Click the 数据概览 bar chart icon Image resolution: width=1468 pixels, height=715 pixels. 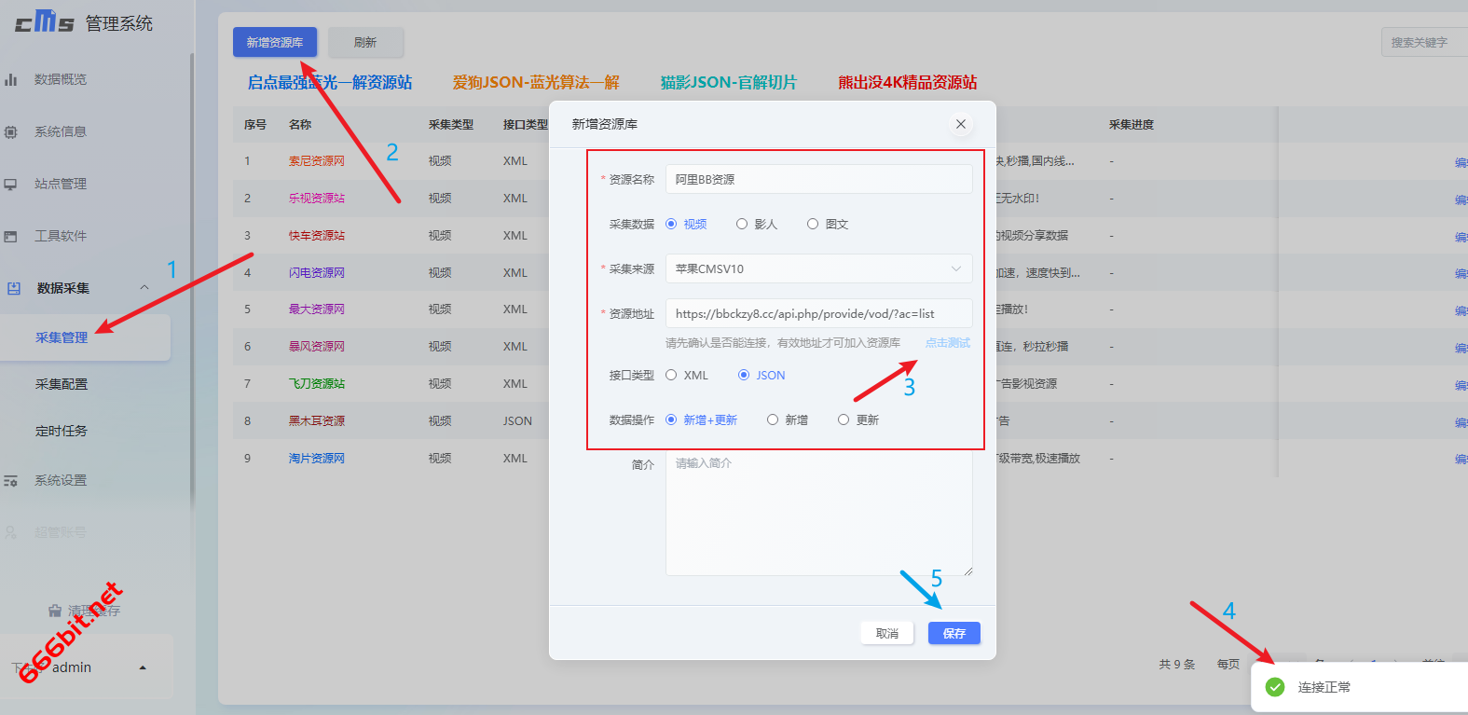click(11, 79)
